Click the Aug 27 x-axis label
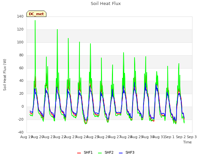212x159 pixels. point(115,137)
